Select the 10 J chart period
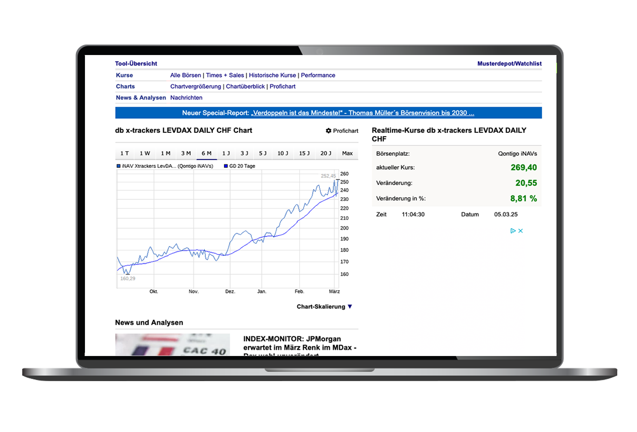Image resolution: width=637 pixels, height=432 pixels. point(283,153)
